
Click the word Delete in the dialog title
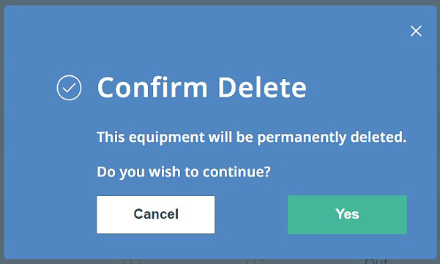coord(262,88)
